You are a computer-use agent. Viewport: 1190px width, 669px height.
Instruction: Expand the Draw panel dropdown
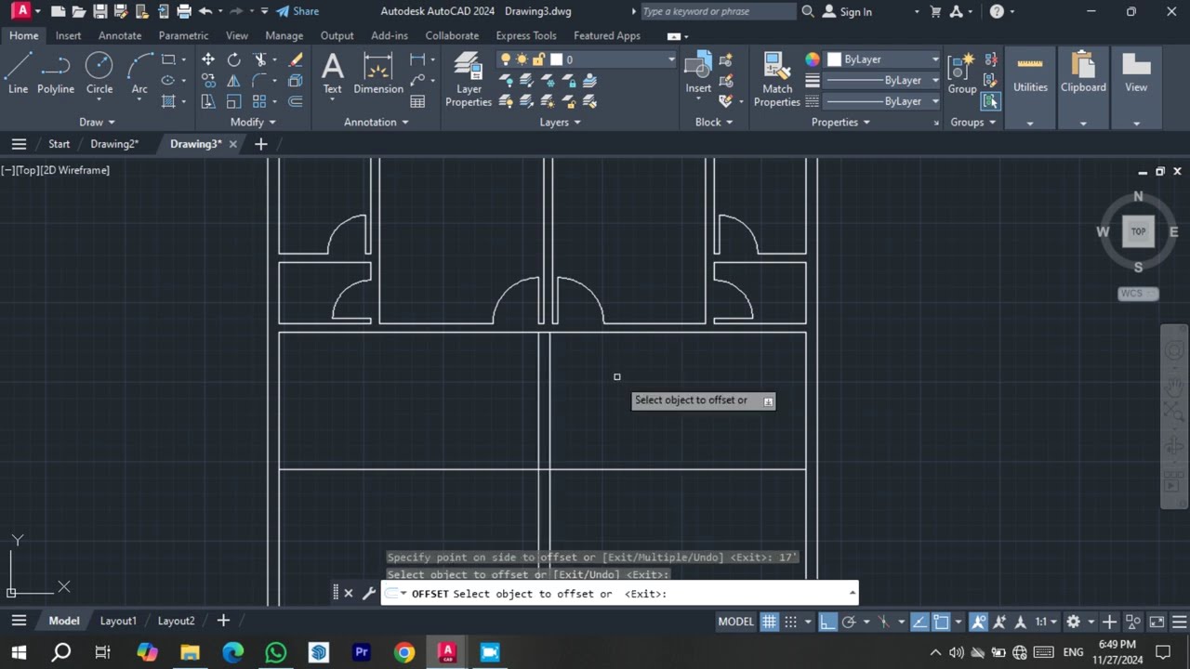pos(97,122)
